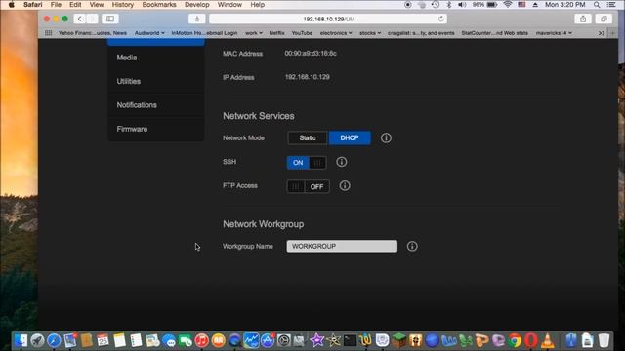The height and width of the screenshot is (351, 625).
Task: Open App Store in the Dock
Action: (x=268, y=340)
